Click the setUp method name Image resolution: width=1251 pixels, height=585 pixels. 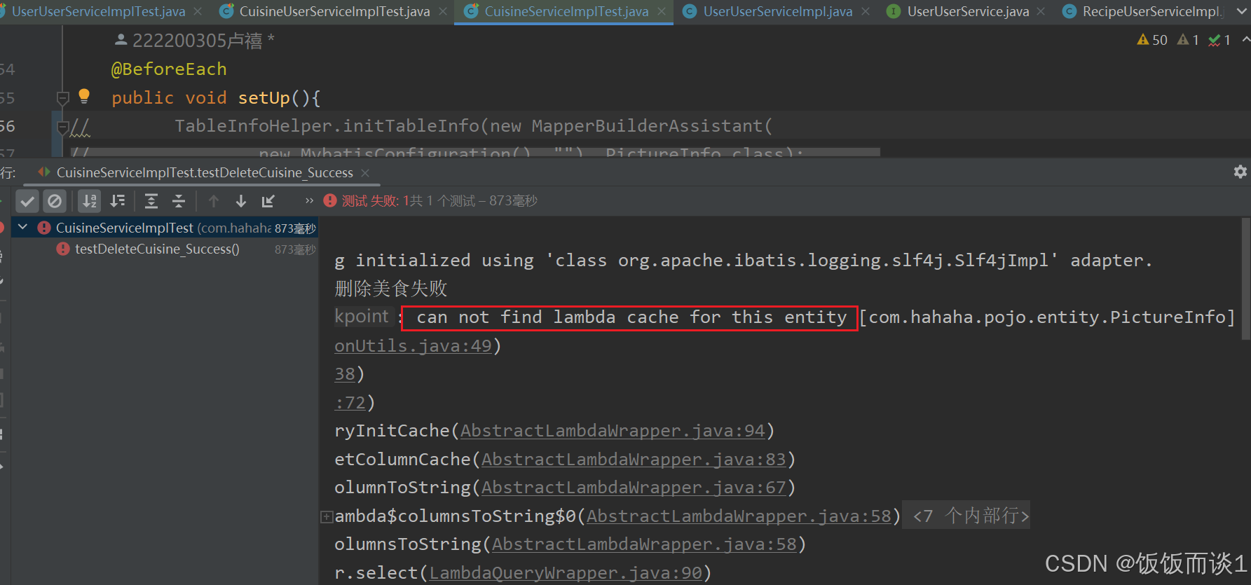(x=264, y=98)
